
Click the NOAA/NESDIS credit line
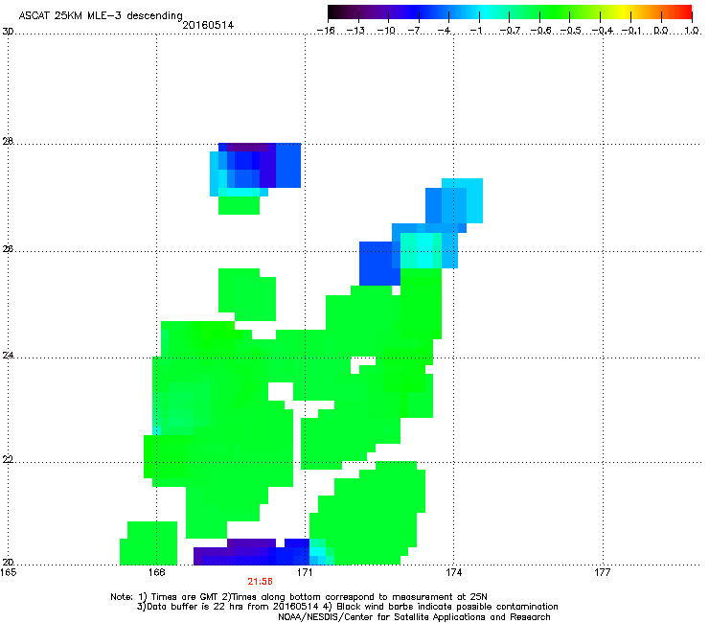coord(414,617)
